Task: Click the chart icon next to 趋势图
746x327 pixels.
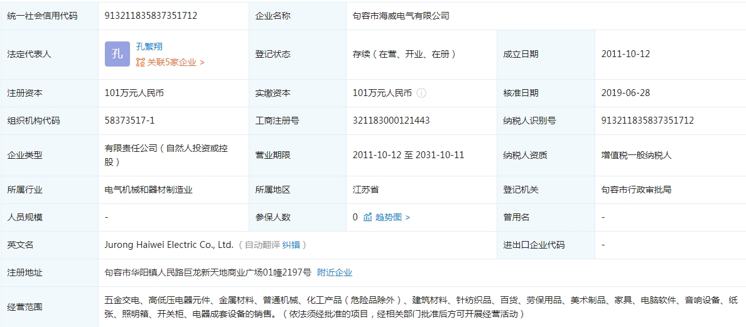Action: 368,217
